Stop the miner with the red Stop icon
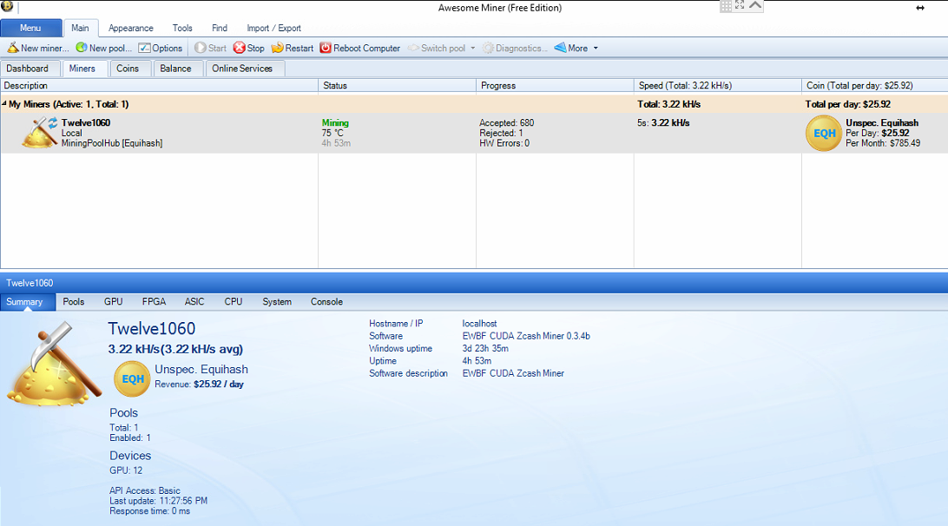Screen dimensions: 948x526 240,49
